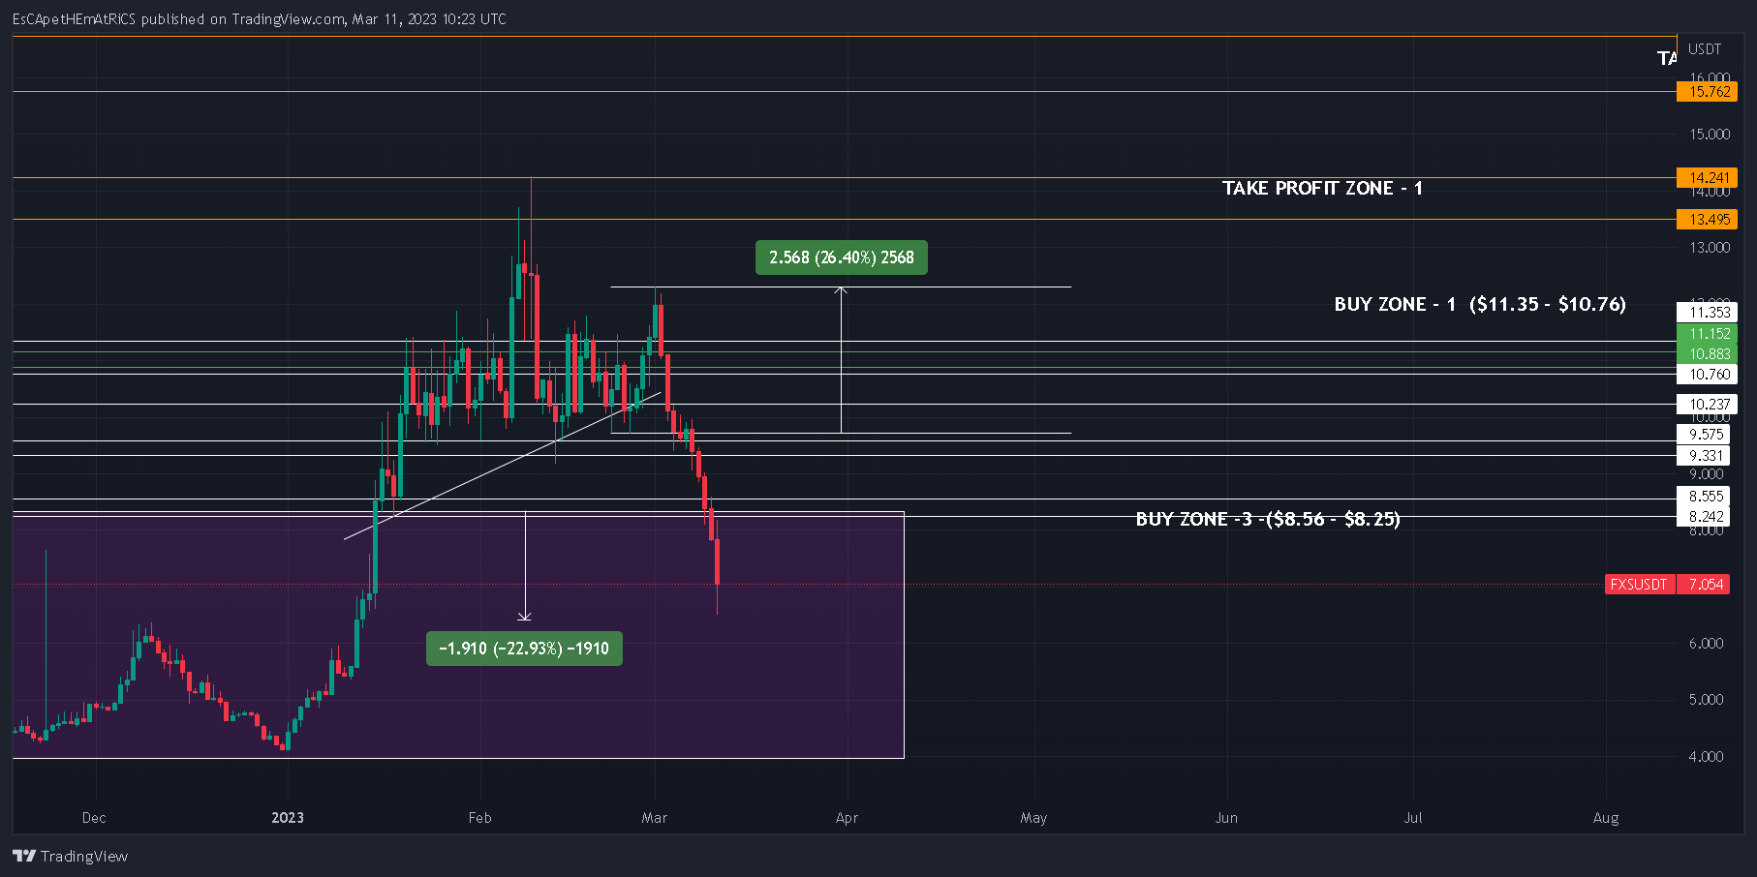Image resolution: width=1757 pixels, height=877 pixels.
Task: Click the 4.000 price axis tick
Action: [x=1707, y=757]
